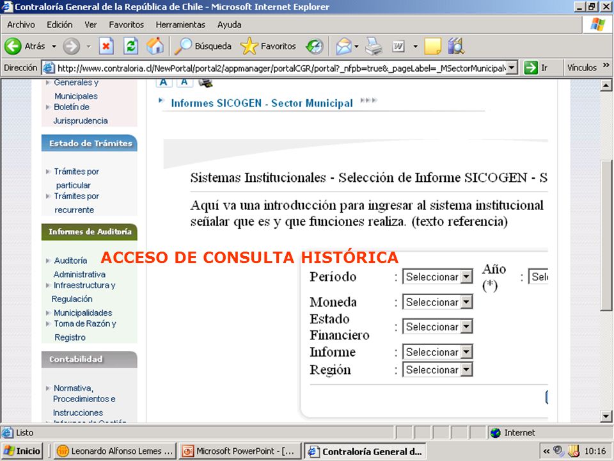Open the yellow note discussion icon
This screenshot has height=461, width=614.
432,46
